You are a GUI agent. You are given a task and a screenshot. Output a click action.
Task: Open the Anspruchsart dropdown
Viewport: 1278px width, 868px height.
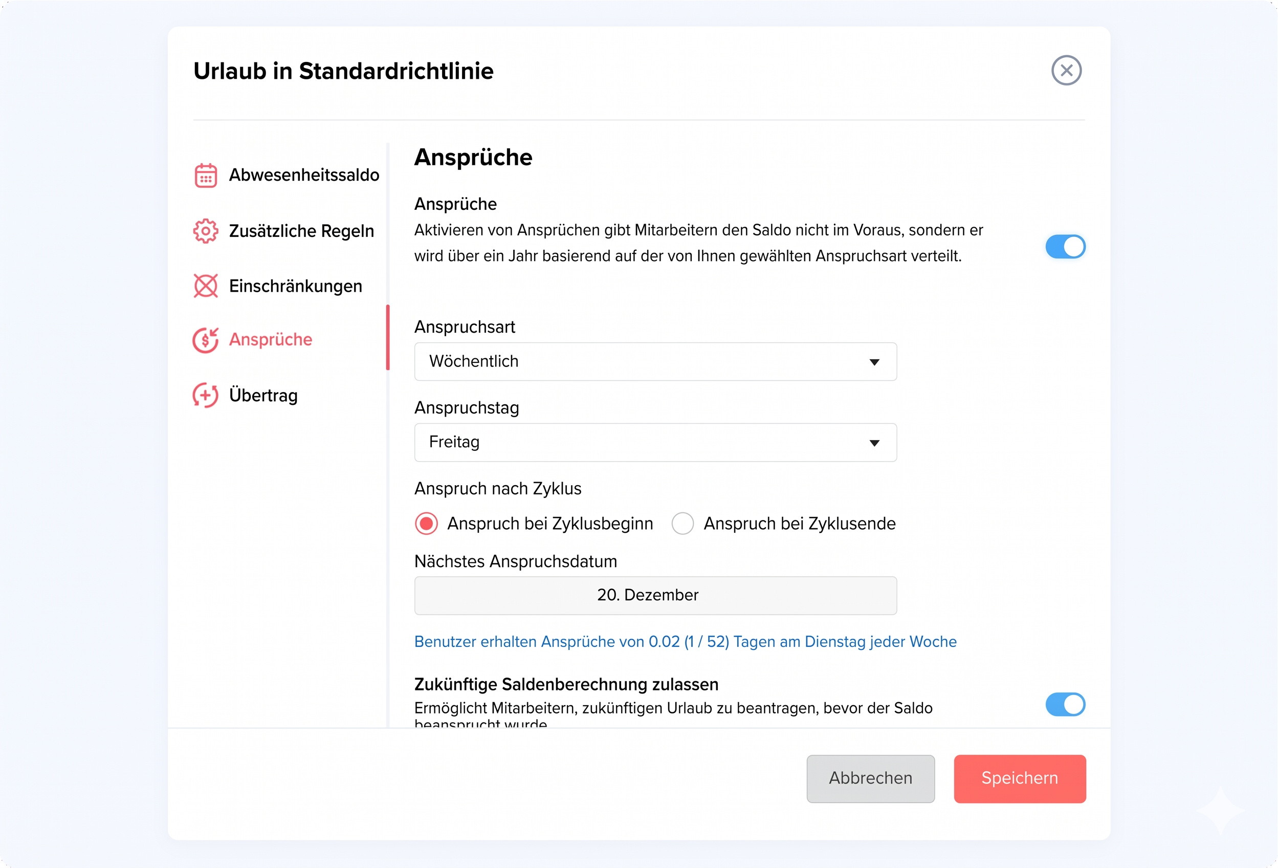[x=654, y=362]
